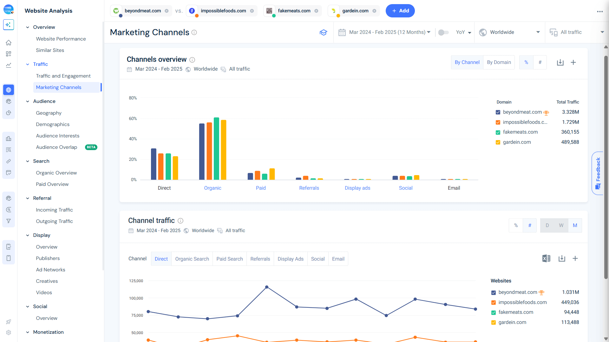Uncheck fakemeats.com in Channels overview legend
The image size is (609, 342).
tap(498, 132)
